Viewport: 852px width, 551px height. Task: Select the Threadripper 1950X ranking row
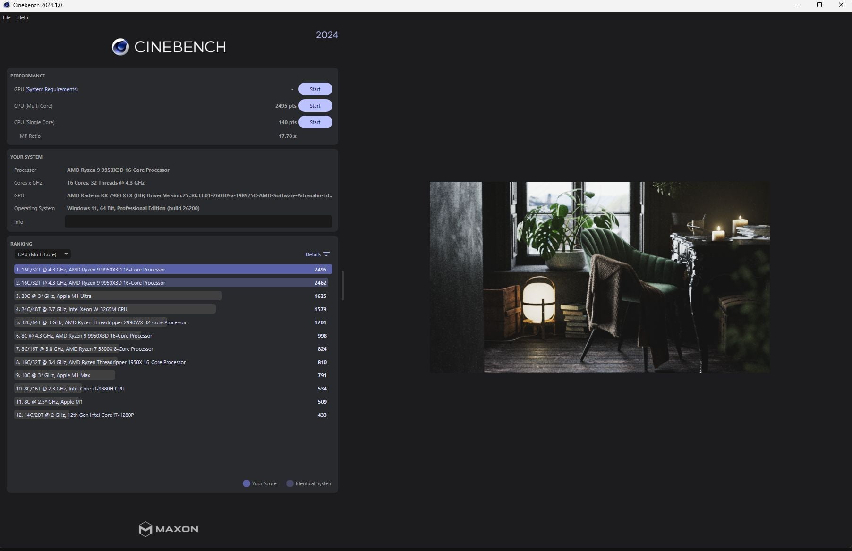tap(173, 362)
